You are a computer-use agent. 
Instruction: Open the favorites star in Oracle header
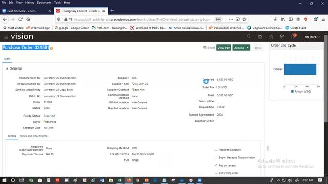271,37
